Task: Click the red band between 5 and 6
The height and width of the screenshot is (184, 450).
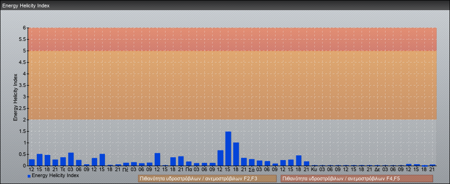Action: pyautogui.click(x=232, y=39)
